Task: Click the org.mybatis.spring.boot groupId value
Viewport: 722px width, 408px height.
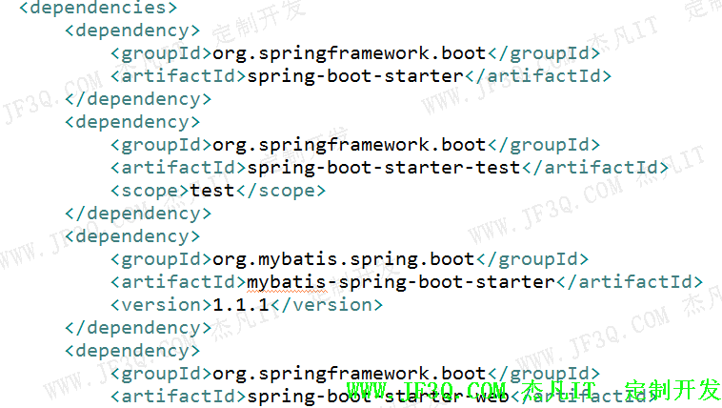Action: tap(344, 259)
